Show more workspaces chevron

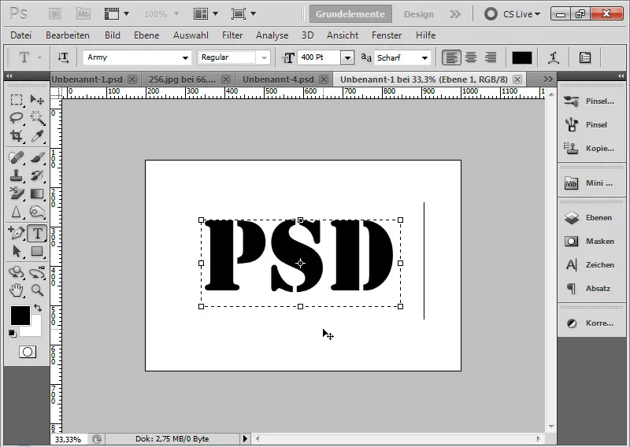click(x=455, y=14)
